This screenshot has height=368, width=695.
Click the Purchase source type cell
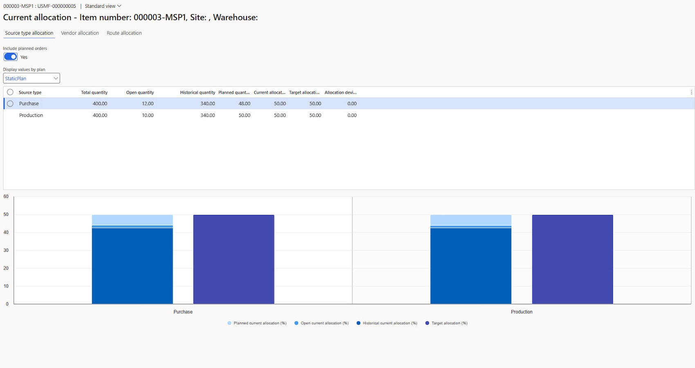pyautogui.click(x=29, y=104)
